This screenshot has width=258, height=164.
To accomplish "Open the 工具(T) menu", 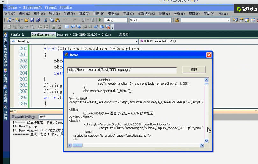I will 128,14.
